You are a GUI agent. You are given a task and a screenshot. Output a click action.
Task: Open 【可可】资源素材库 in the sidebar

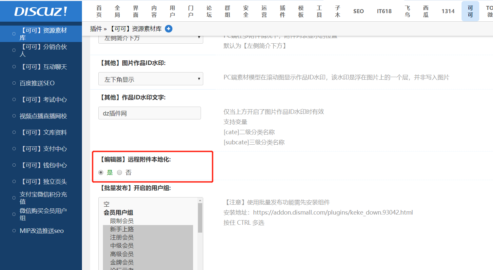point(41,34)
